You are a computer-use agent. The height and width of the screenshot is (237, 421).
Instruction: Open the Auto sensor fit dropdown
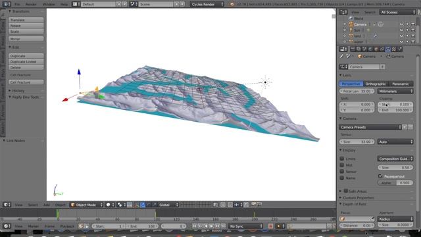coord(395,142)
